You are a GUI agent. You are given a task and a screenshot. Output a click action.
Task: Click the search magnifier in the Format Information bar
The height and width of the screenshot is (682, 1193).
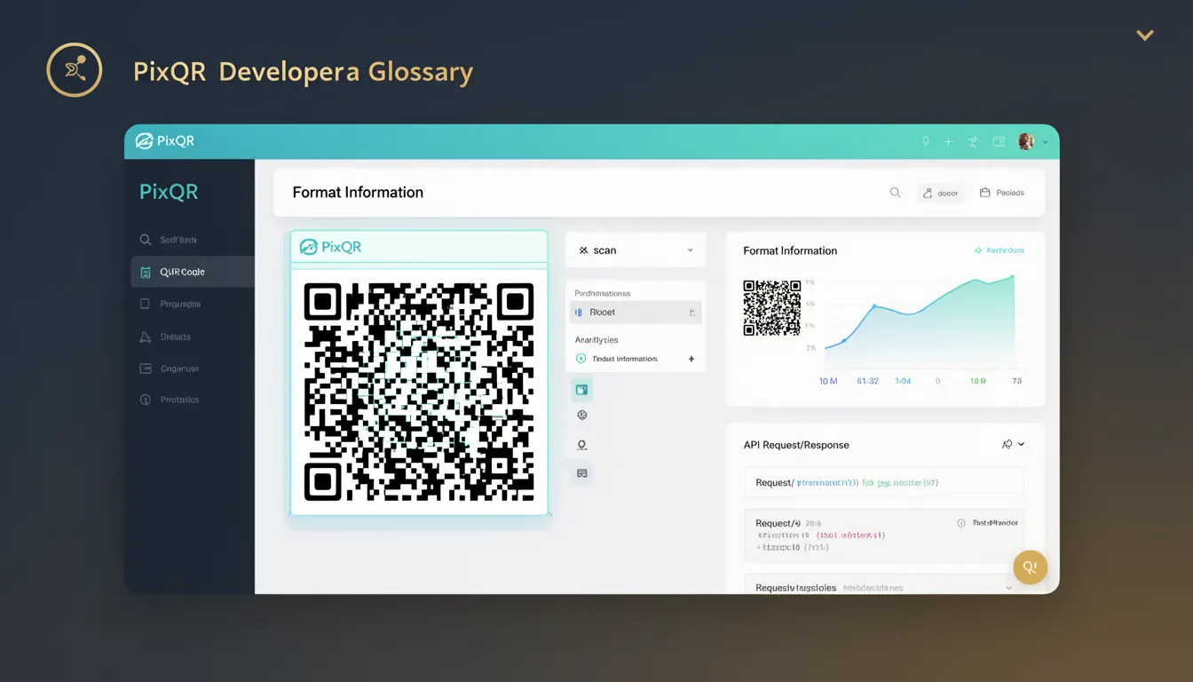point(895,193)
